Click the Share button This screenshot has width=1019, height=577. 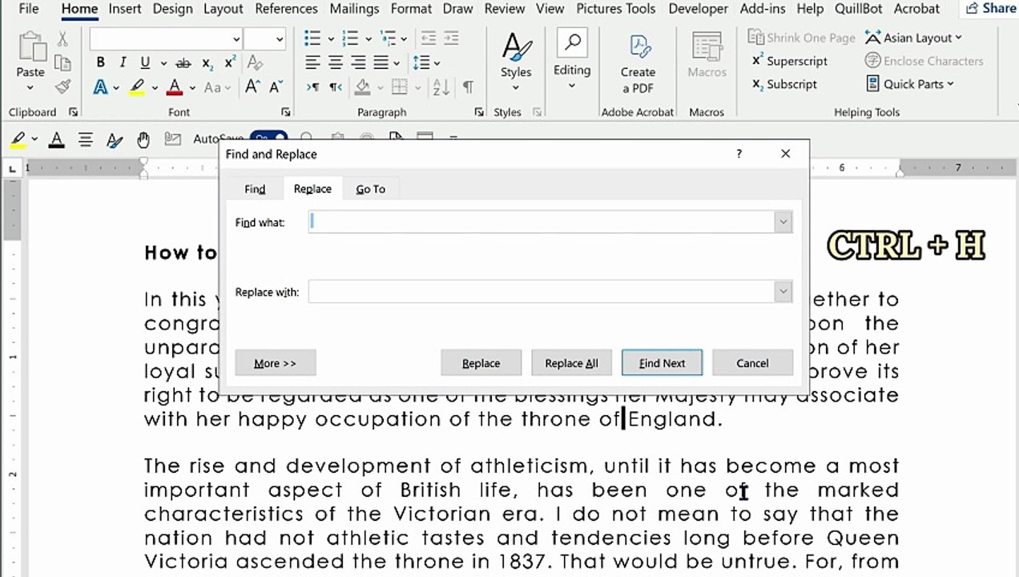pos(991,9)
